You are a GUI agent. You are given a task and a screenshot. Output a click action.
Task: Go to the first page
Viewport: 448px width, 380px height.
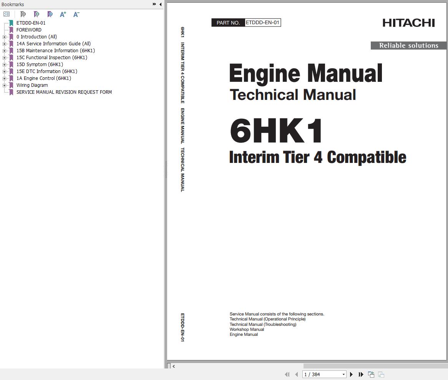click(287, 374)
